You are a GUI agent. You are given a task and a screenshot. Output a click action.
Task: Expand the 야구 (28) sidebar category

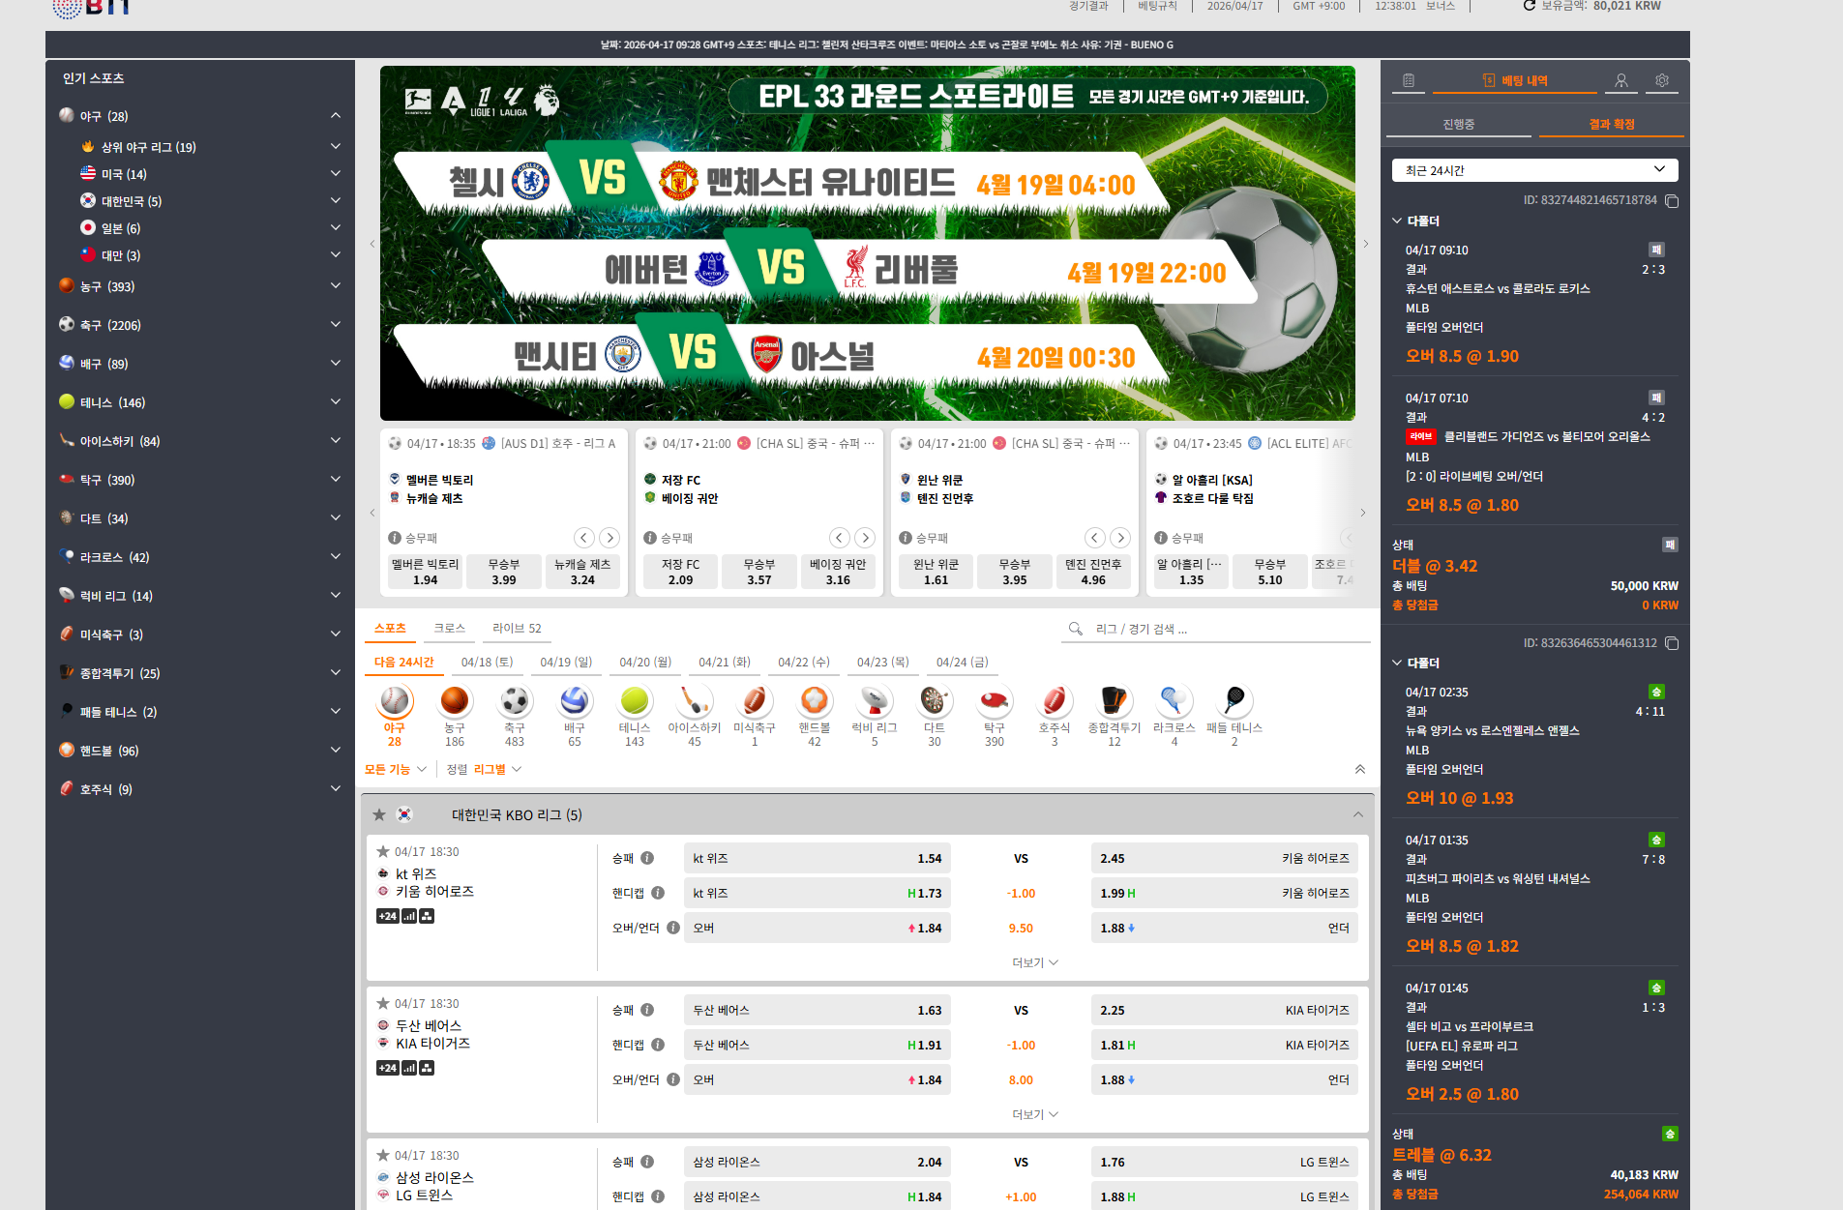point(335,115)
